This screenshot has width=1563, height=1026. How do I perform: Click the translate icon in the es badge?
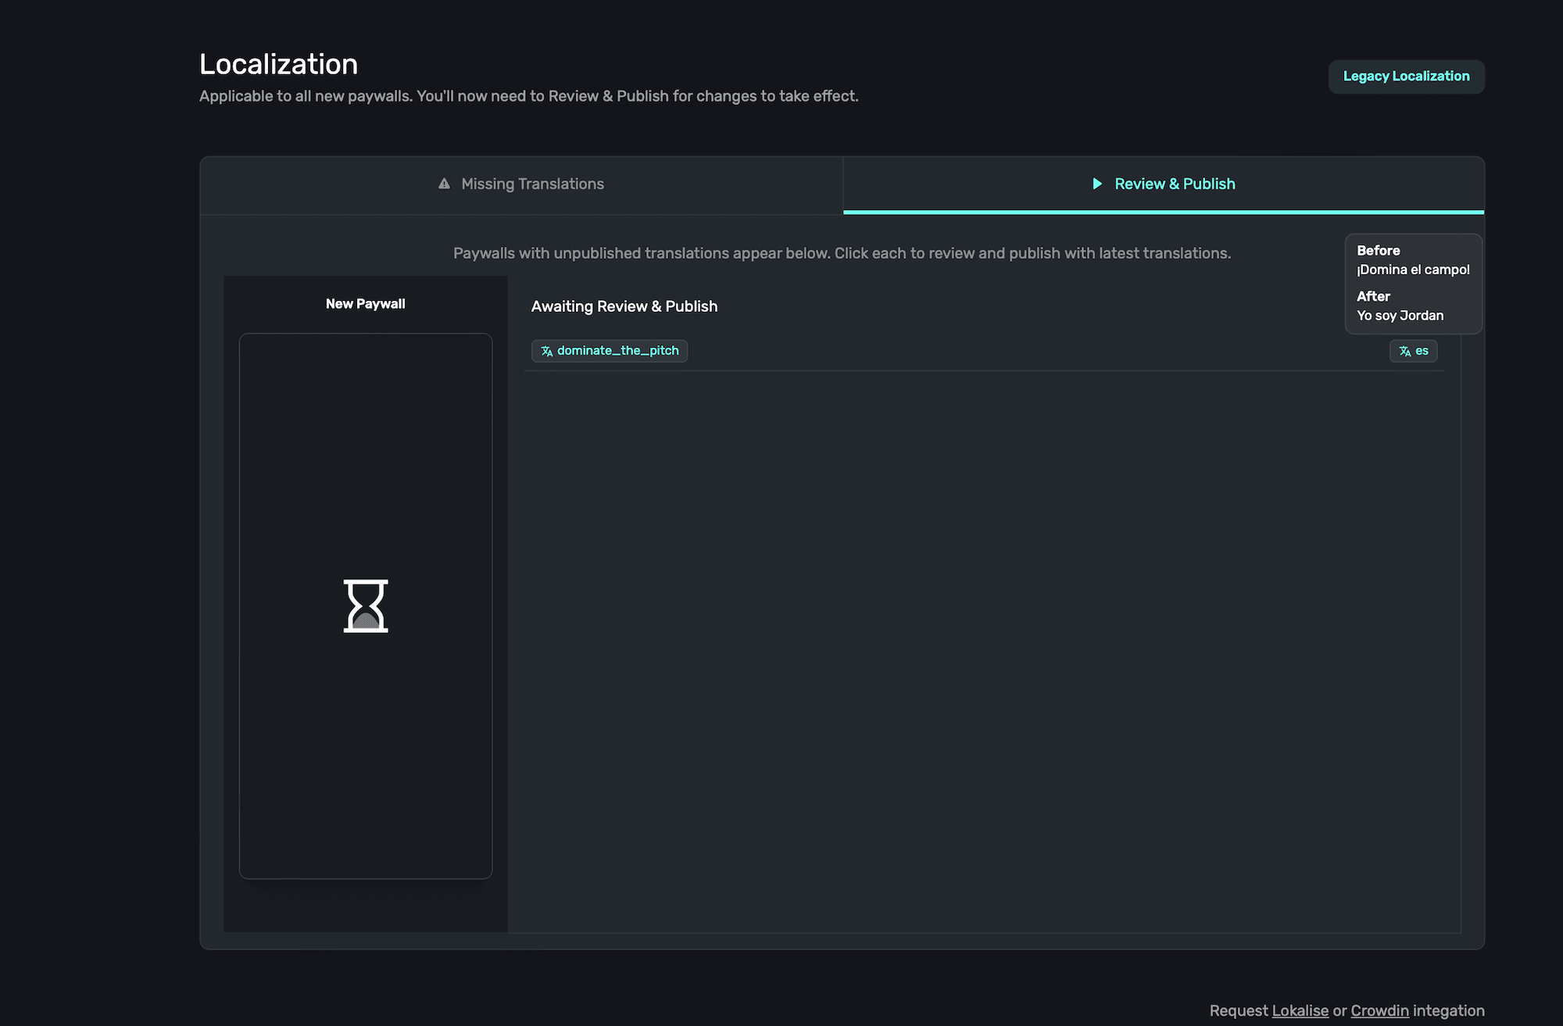[x=1405, y=352]
